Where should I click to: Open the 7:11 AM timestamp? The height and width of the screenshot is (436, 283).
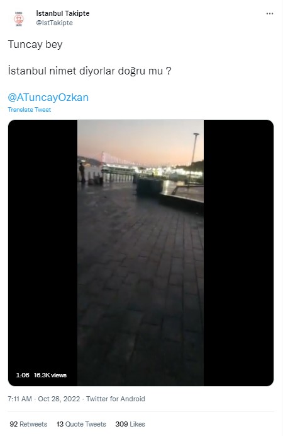[x=19, y=399]
